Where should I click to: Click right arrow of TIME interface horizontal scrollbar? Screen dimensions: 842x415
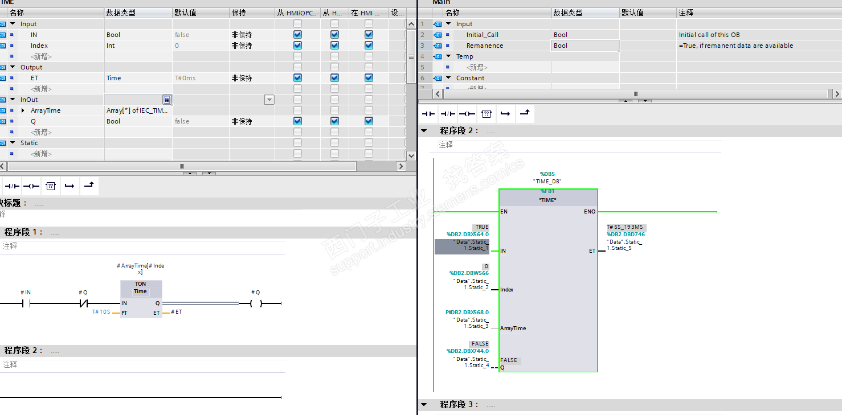point(400,166)
